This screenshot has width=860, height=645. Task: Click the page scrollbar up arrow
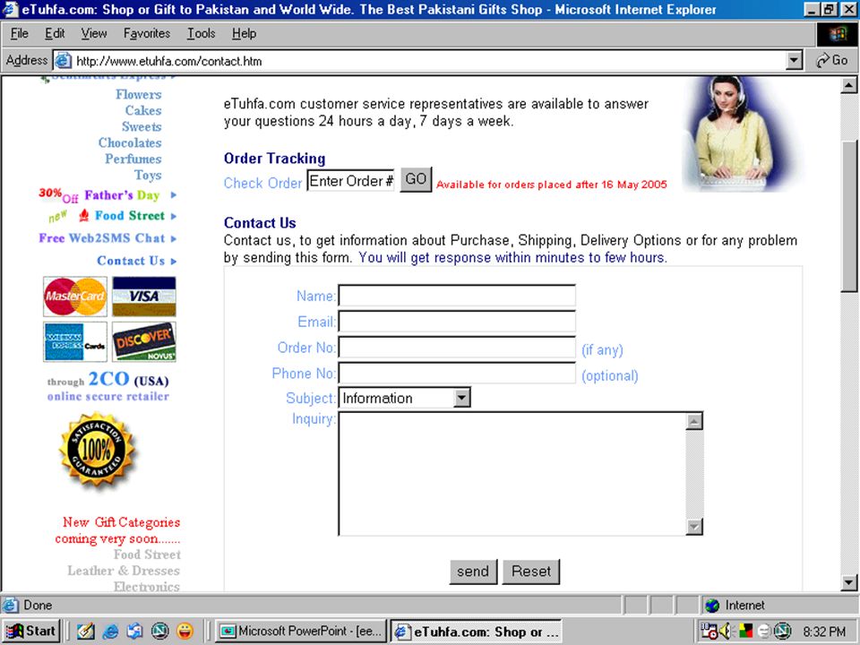tap(848, 85)
